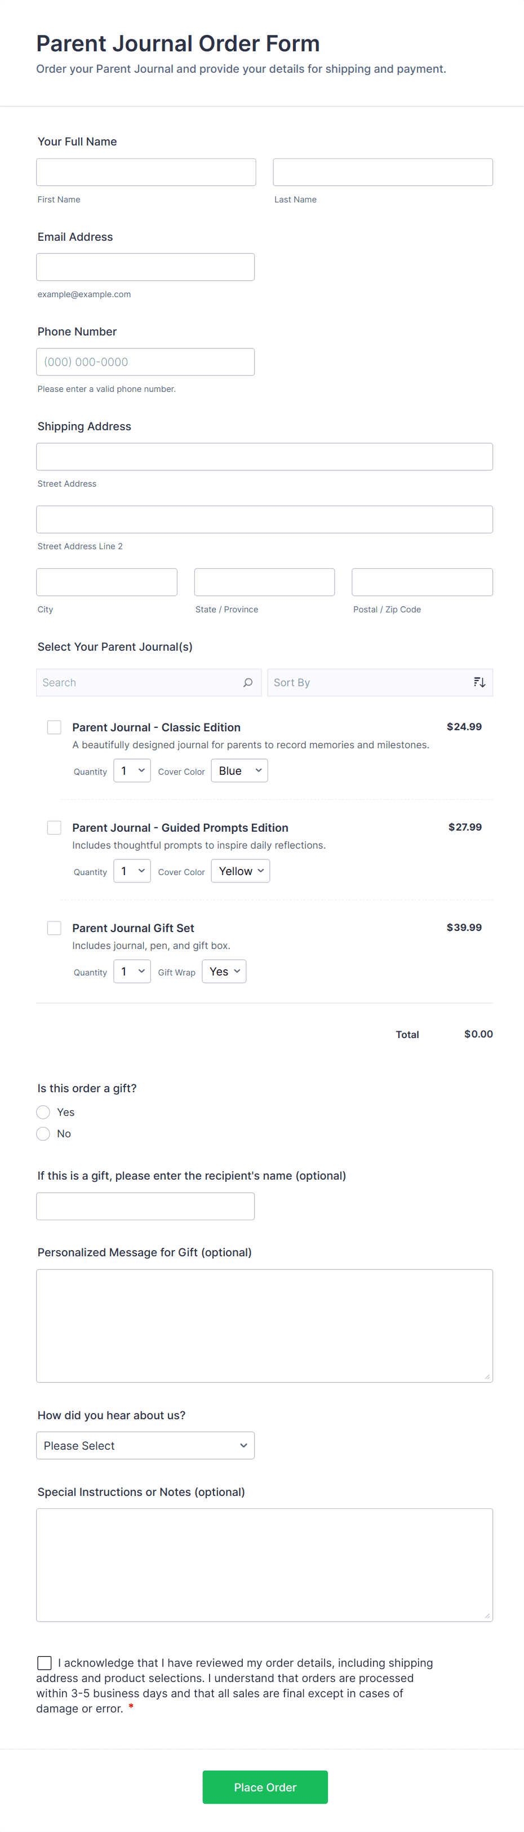Click the First Name input field
524x1832 pixels.
146,172
